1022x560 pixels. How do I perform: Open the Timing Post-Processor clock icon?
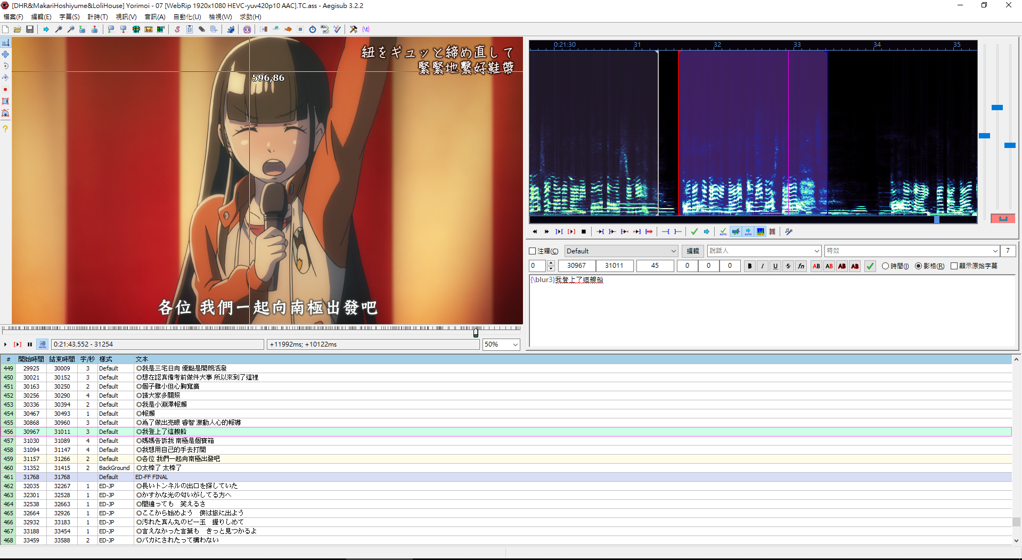pyautogui.click(x=313, y=29)
